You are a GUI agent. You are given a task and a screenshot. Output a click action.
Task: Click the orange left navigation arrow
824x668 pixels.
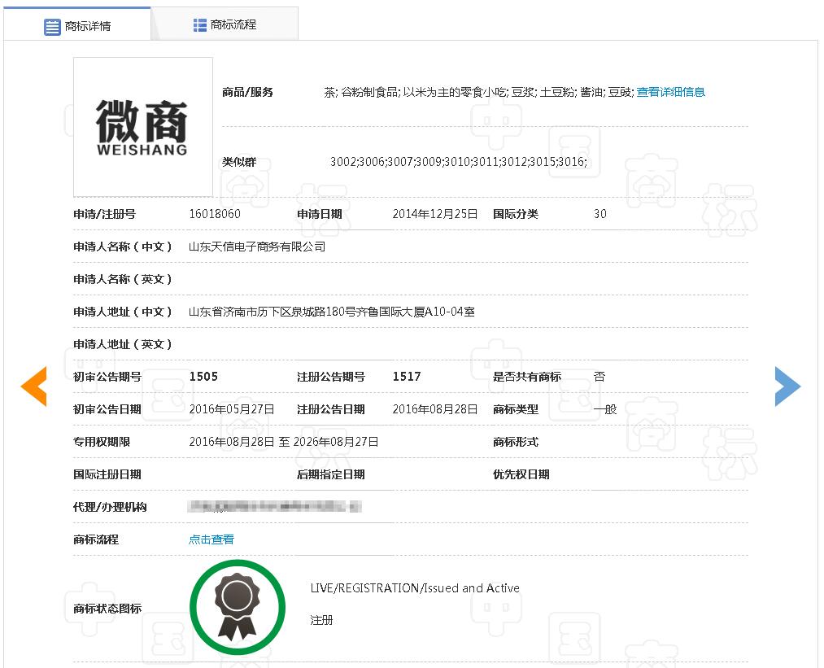click(33, 386)
